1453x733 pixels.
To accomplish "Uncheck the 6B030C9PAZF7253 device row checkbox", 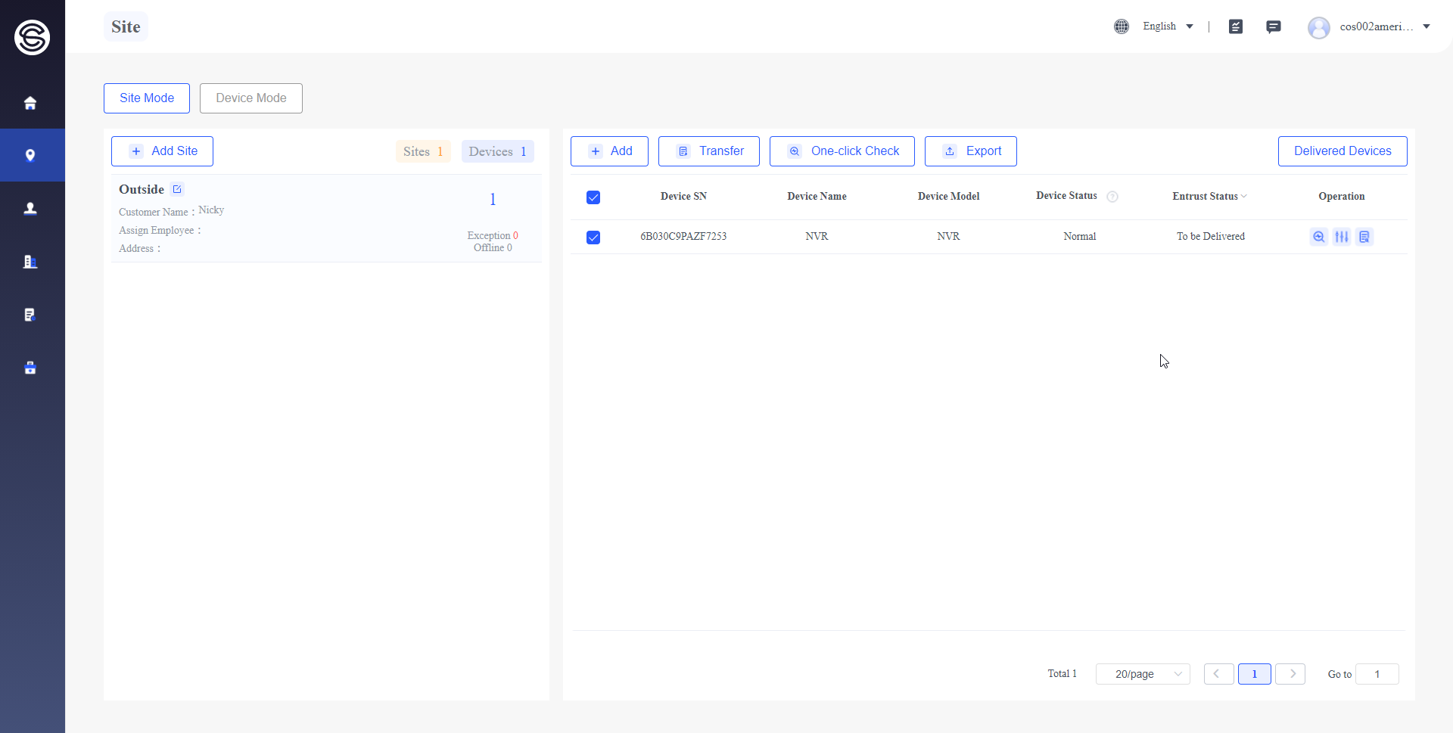I will point(593,238).
